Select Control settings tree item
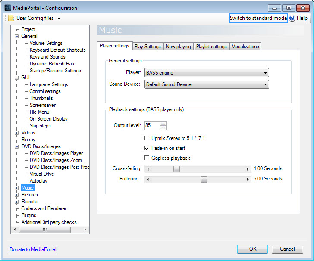 tap(45, 91)
